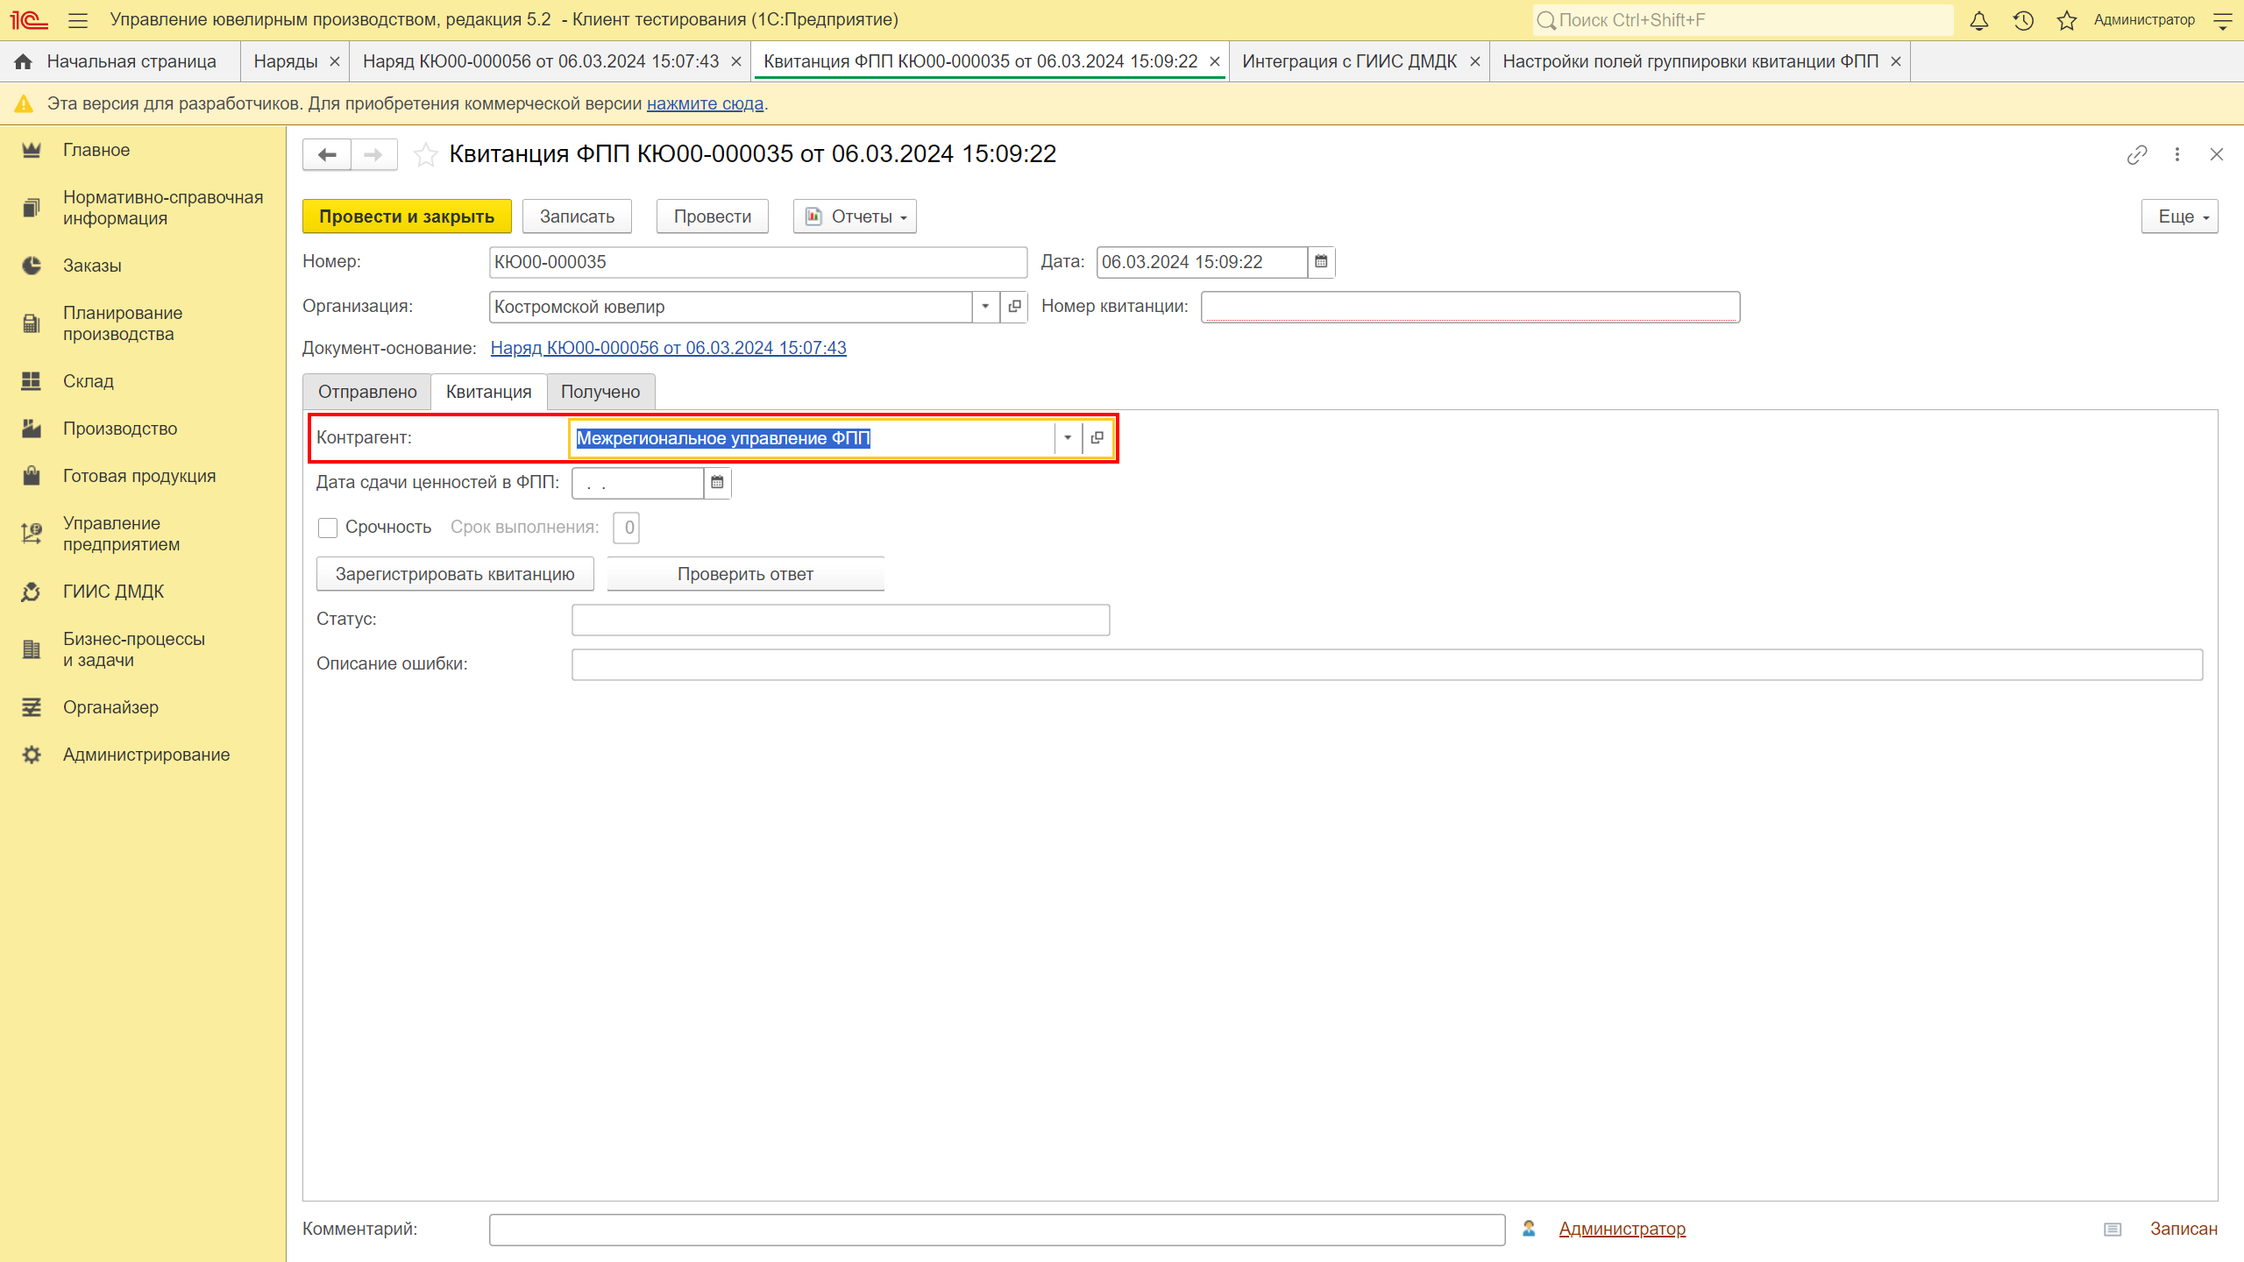The height and width of the screenshot is (1262, 2244).
Task: Open Планирование производства section
Action: pyautogui.click(x=123, y=323)
